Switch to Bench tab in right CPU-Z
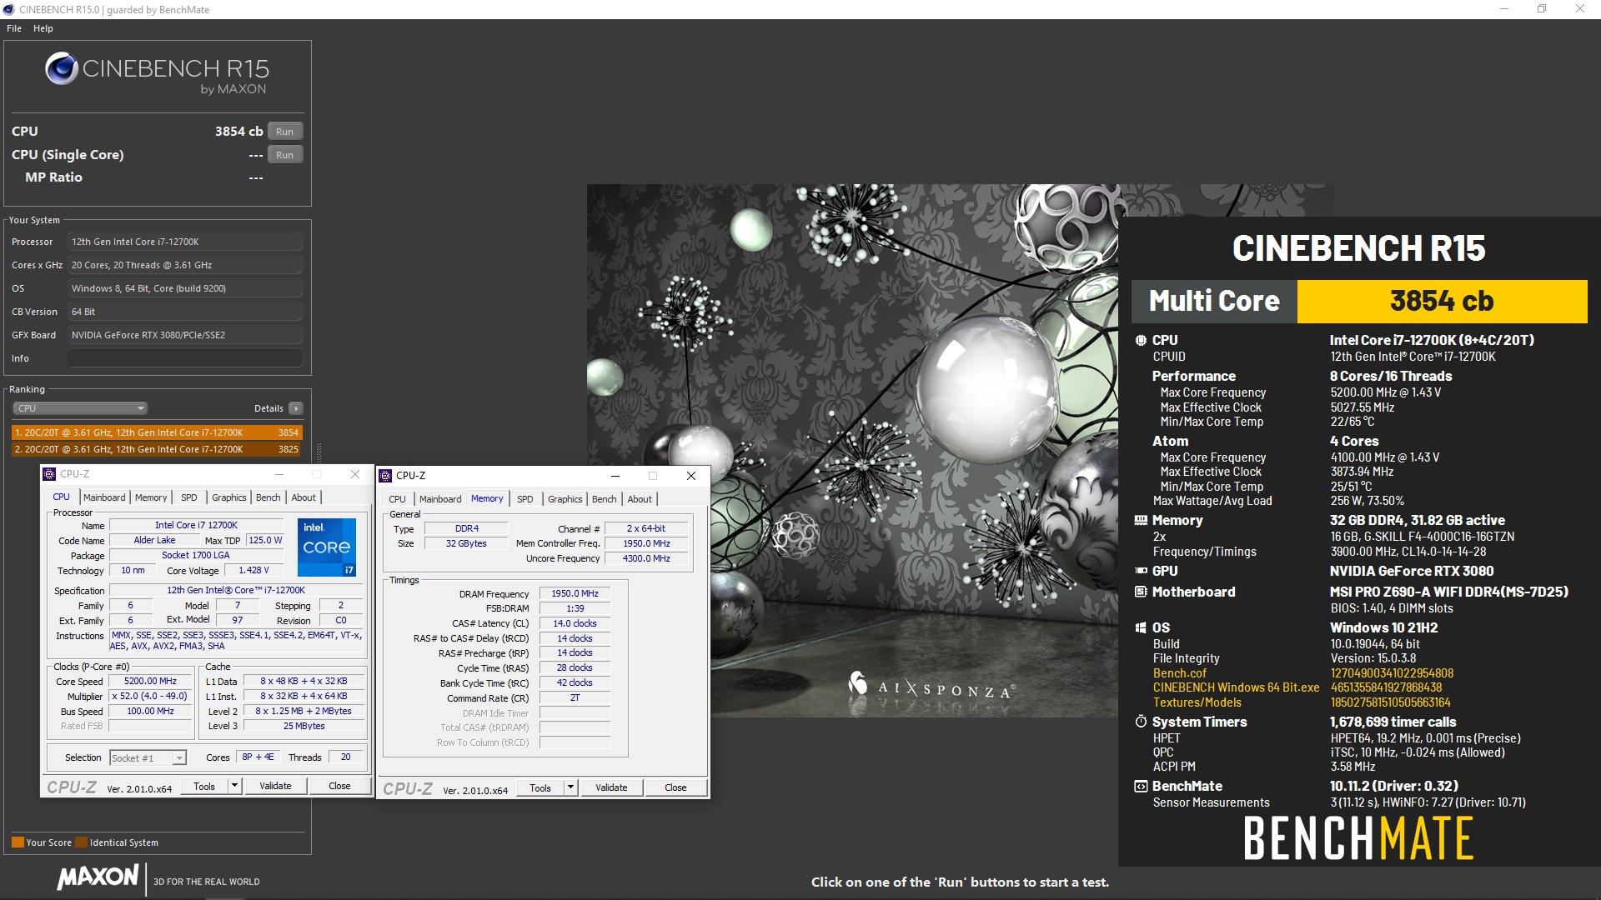The image size is (1601, 900). [x=604, y=499]
